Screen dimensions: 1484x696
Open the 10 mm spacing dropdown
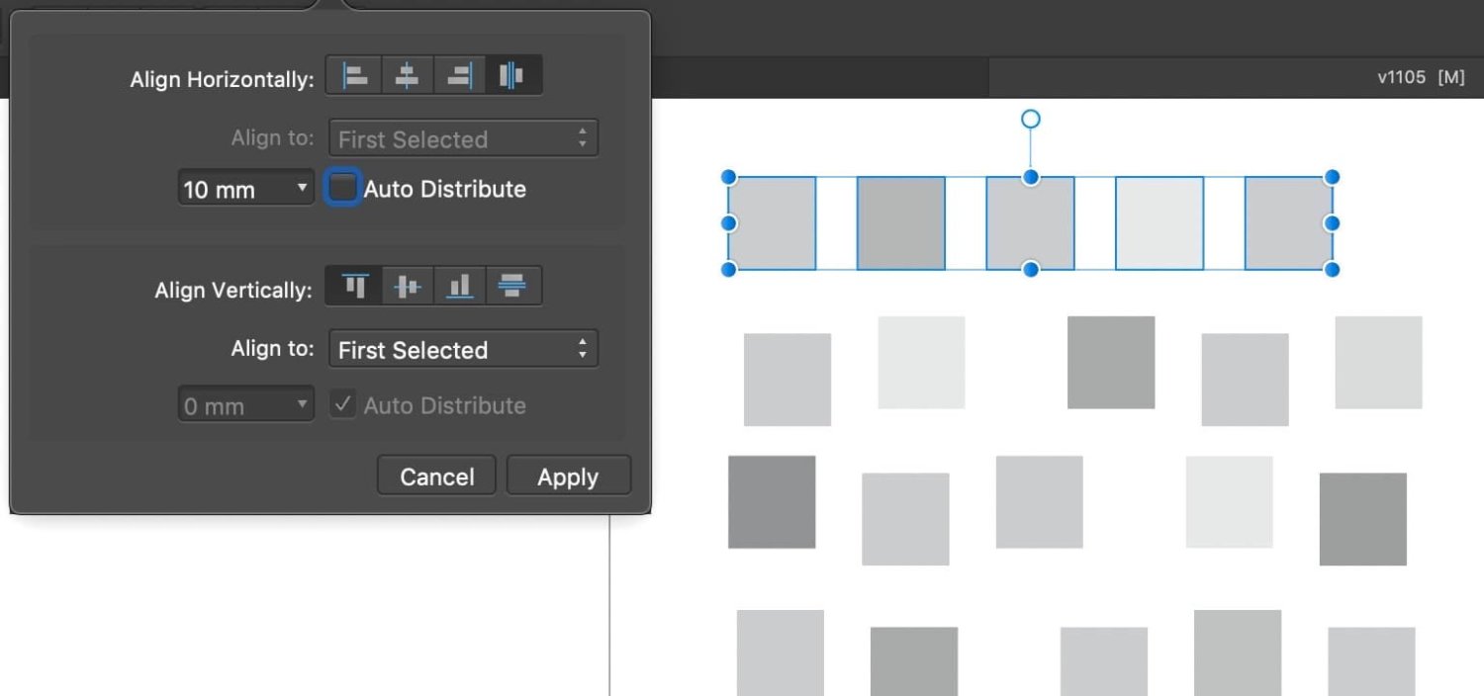tap(245, 189)
